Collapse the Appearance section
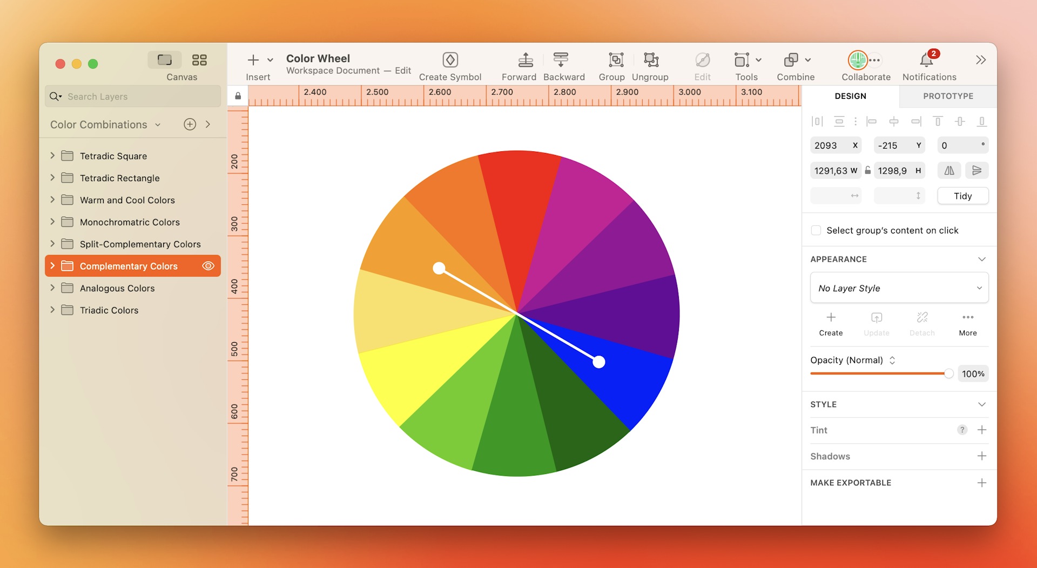This screenshot has width=1037, height=568. 981,259
